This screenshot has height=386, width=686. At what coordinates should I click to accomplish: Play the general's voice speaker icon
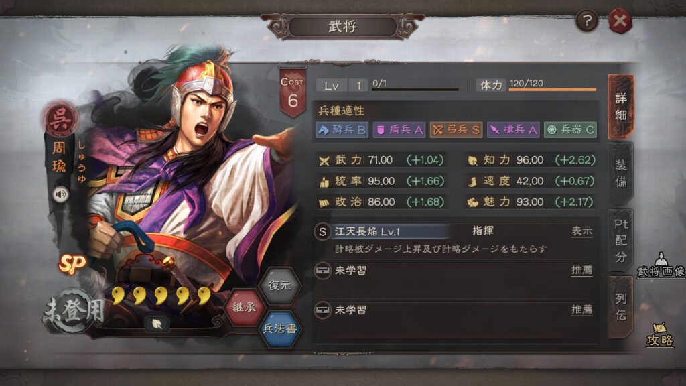[60, 194]
